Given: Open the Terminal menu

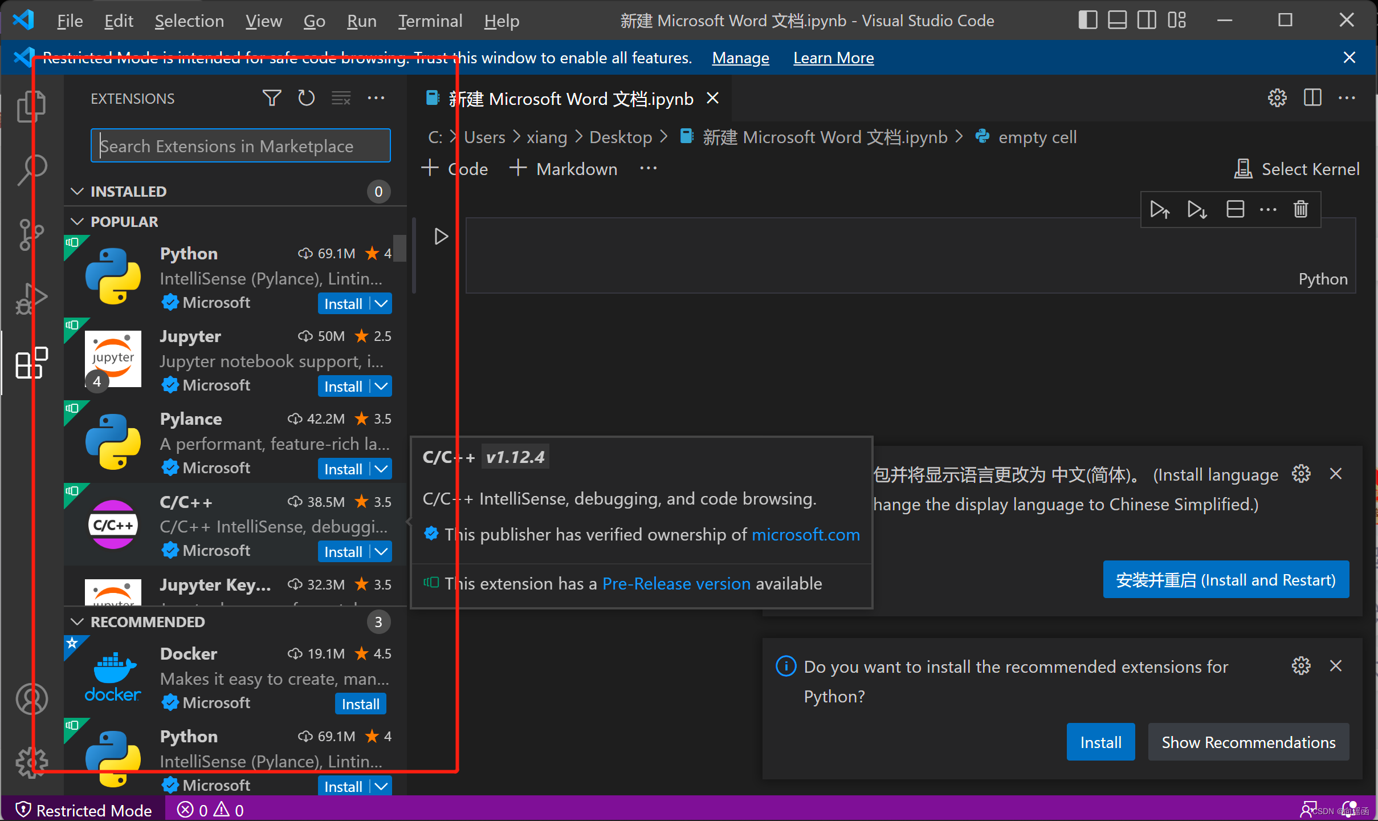Looking at the screenshot, I should (430, 21).
